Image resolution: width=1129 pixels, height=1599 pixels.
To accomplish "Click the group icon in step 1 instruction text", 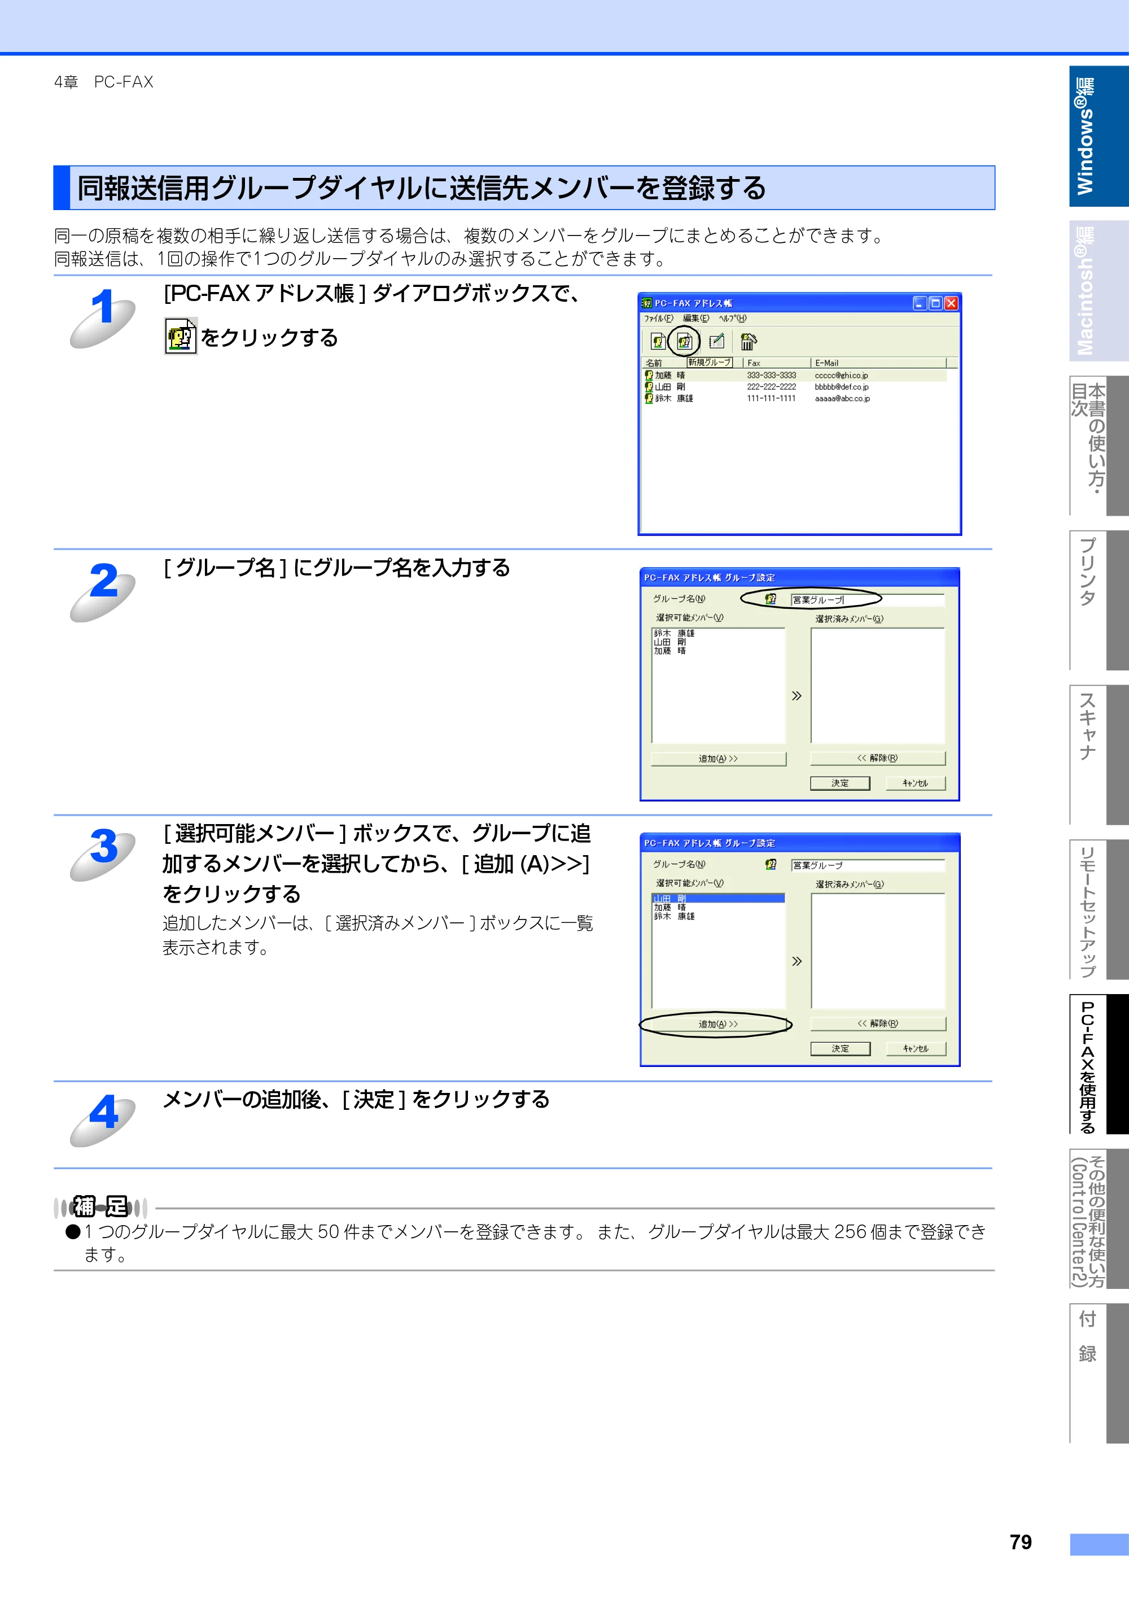I will click(181, 336).
